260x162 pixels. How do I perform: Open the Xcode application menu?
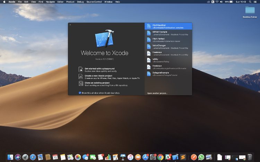click(x=12, y=2)
